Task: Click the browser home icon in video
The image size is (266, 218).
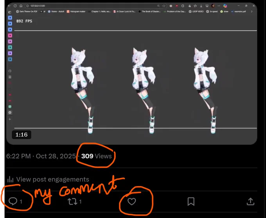Action: click(x=21, y=6)
